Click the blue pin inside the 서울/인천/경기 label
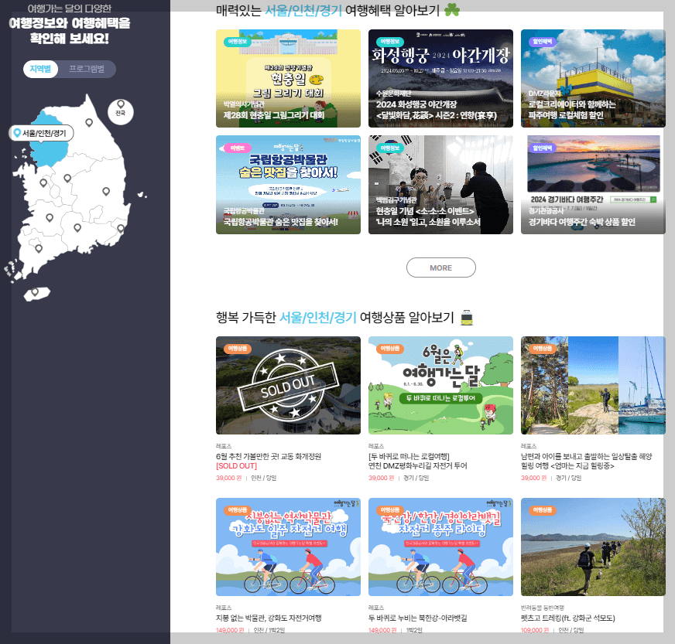Screen dimensions: 675x644 [x=17, y=132]
